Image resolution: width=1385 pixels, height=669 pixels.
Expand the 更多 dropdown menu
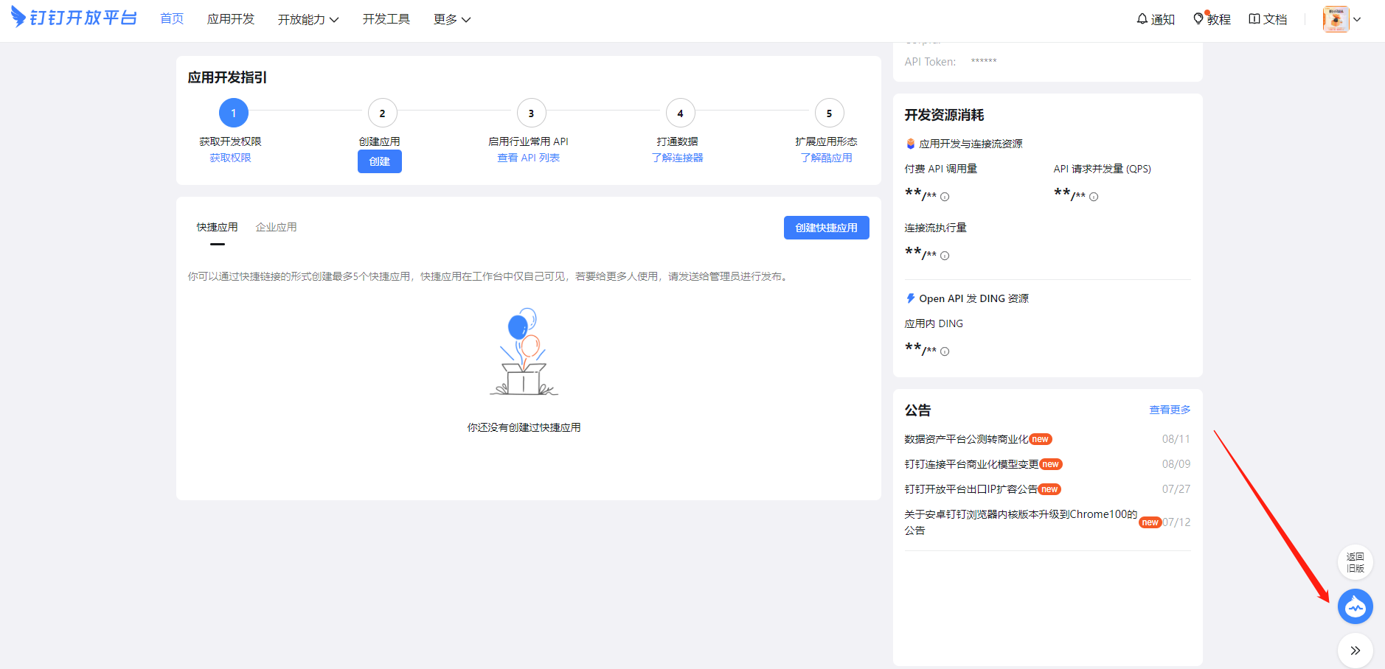(452, 20)
